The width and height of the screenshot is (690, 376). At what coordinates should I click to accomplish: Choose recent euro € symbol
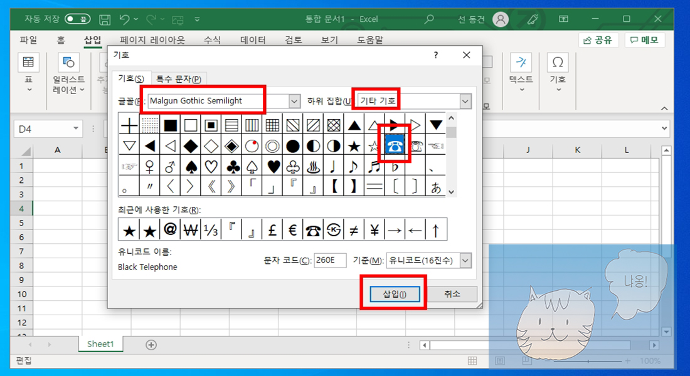tap(293, 229)
